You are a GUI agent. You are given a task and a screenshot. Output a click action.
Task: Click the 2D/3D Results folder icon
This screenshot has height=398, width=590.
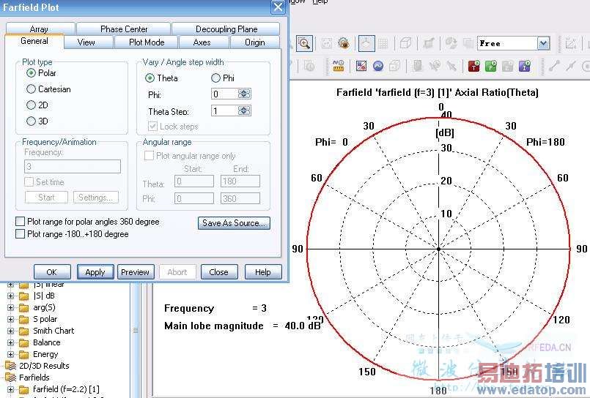[10, 366]
